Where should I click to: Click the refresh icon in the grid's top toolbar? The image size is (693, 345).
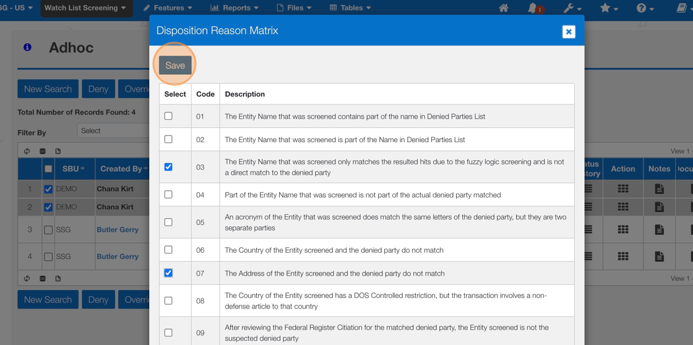27,151
